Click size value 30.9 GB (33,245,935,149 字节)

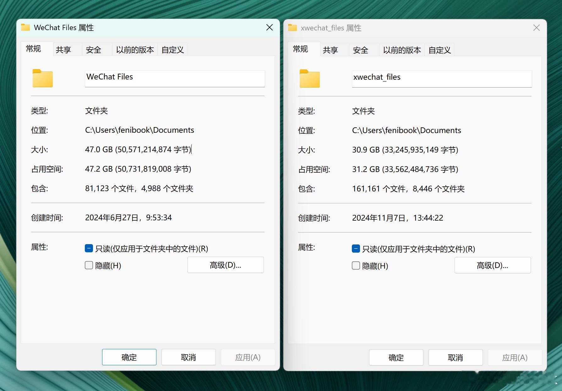pos(405,150)
